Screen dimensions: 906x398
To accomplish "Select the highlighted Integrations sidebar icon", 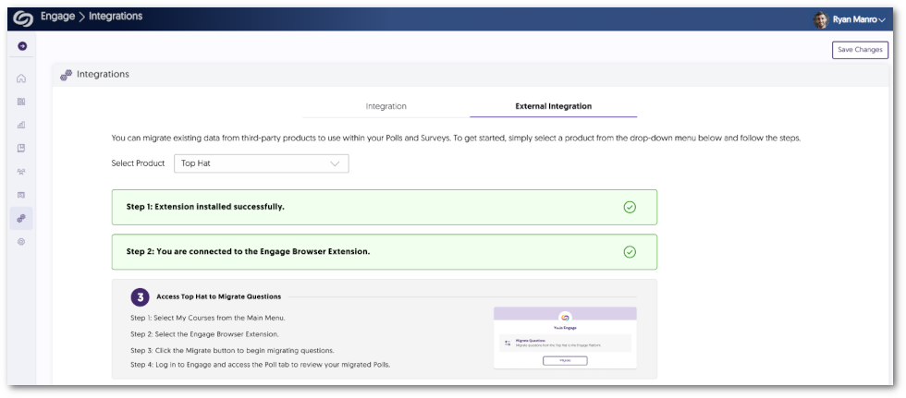I will click(x=21, y=219).
